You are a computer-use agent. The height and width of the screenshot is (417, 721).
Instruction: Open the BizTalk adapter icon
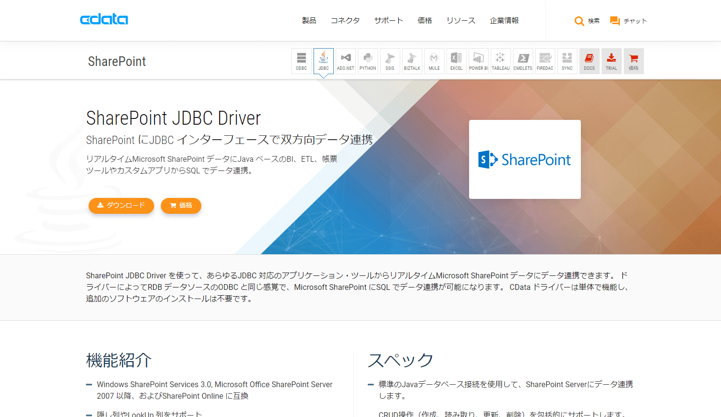[x=412, y=61]
